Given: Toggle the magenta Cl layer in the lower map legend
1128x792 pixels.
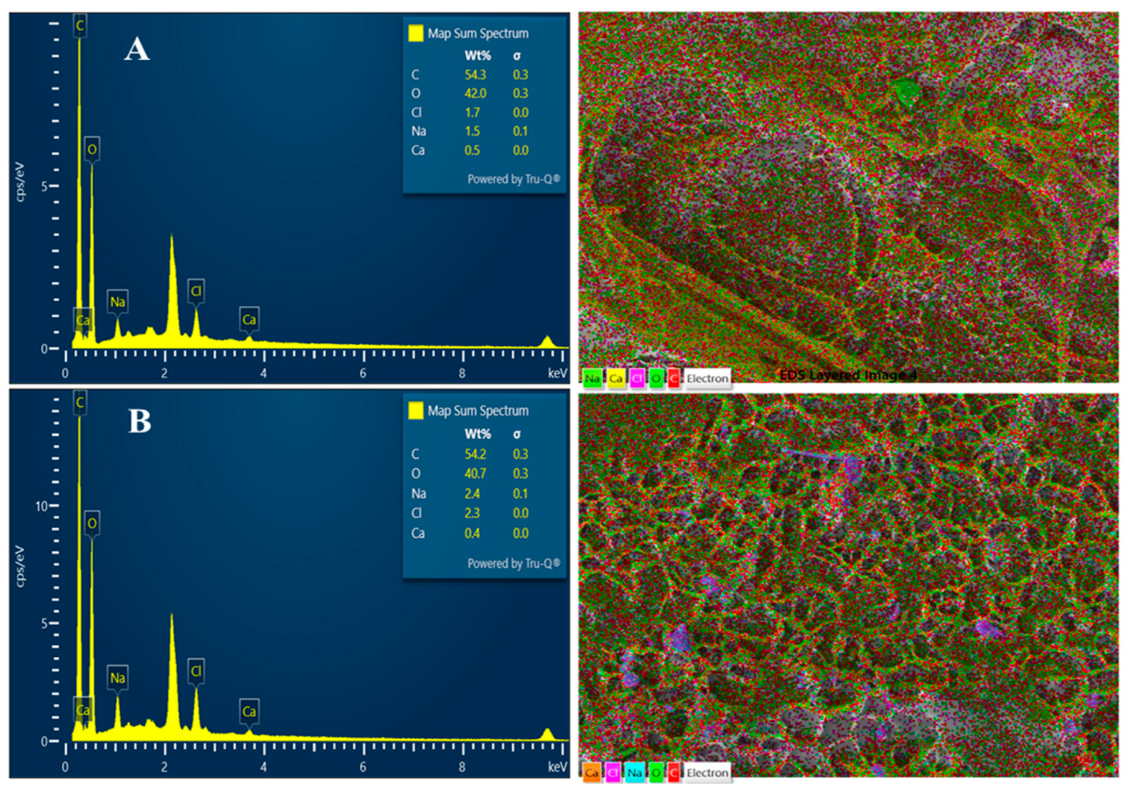Looking at the screenshot, I should click(x=613, y=773).
